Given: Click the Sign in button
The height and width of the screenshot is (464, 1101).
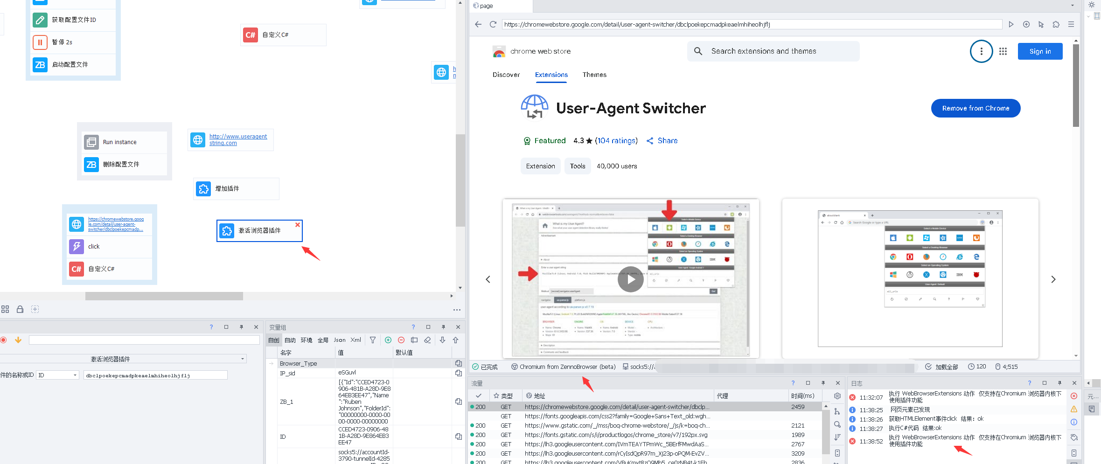Looking at the screenshot, I should pyautogui.click(x=1040, y=51).
